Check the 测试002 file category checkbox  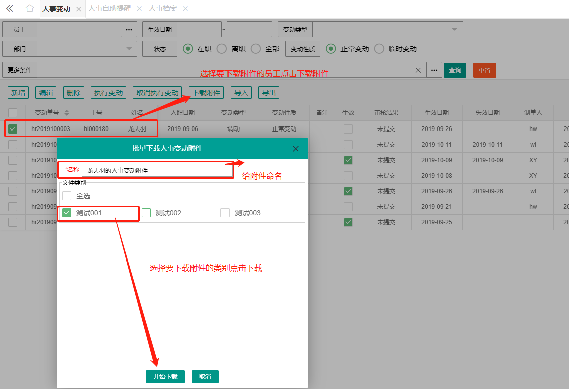click(x=146, y=213)
